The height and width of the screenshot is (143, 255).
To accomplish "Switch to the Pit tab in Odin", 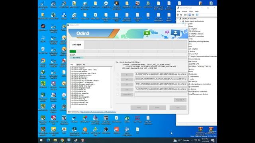I will pos(84,65).
